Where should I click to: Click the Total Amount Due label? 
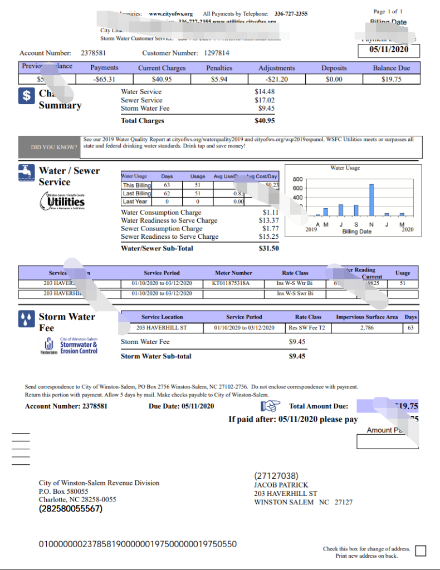pyautogui.click(x=319, y=406)
